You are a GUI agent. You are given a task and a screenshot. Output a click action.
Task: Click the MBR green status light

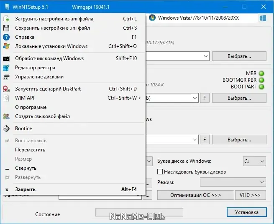261,73
